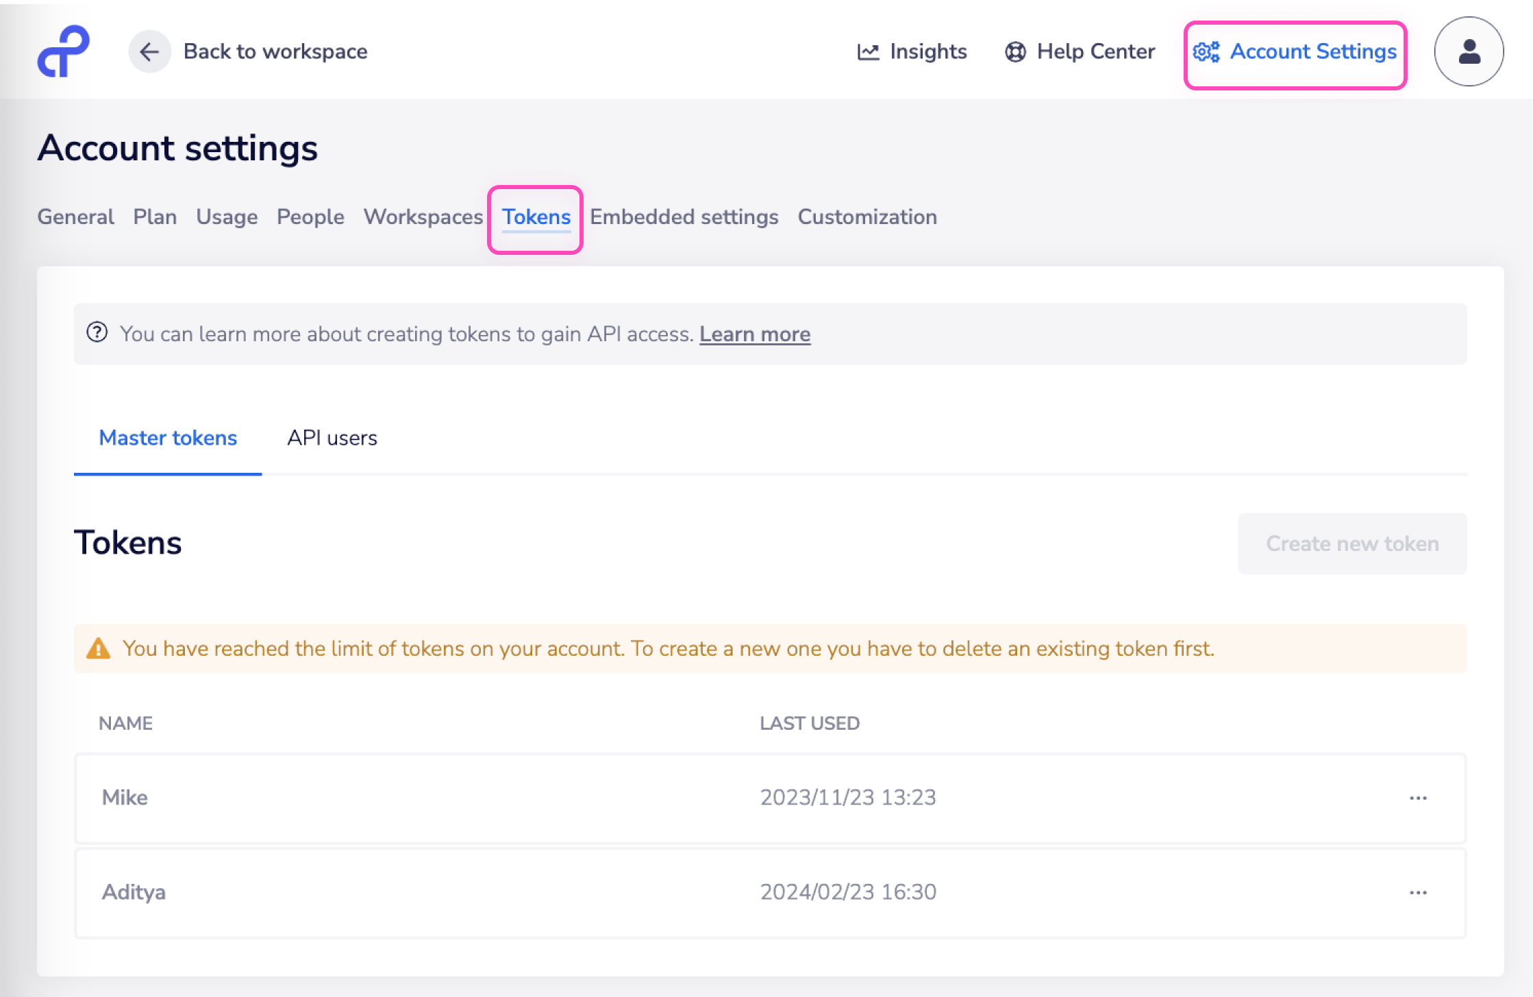Switch to the API users tab
The width and height of the screenshot is (1533, 997).
tap(332, 438)
